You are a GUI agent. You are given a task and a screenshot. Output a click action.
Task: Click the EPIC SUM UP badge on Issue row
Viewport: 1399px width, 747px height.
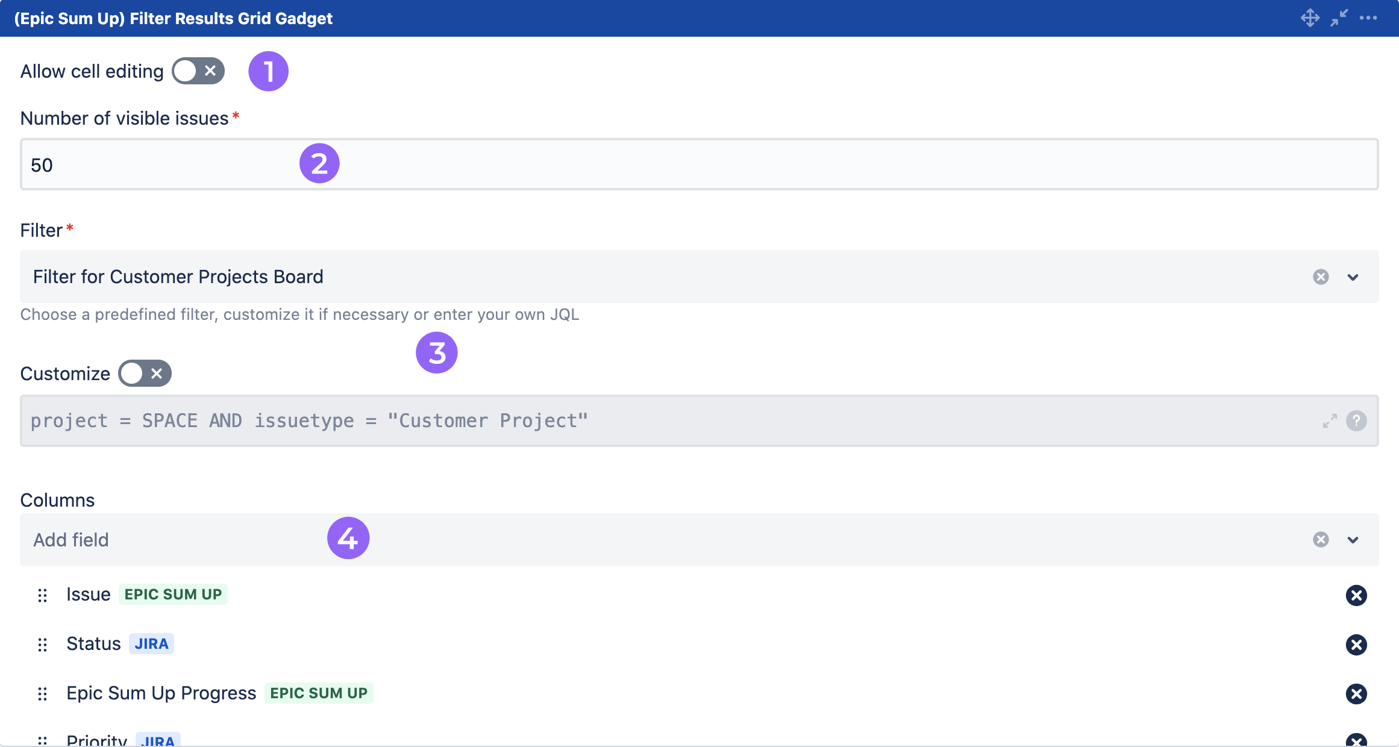(x=173, y=595)
